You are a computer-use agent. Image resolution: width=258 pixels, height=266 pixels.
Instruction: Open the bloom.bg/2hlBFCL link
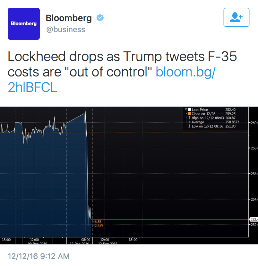(x=112, y=80)
